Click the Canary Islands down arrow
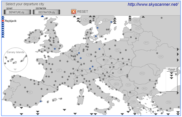182x117 pixels. [x=15, y=70]
